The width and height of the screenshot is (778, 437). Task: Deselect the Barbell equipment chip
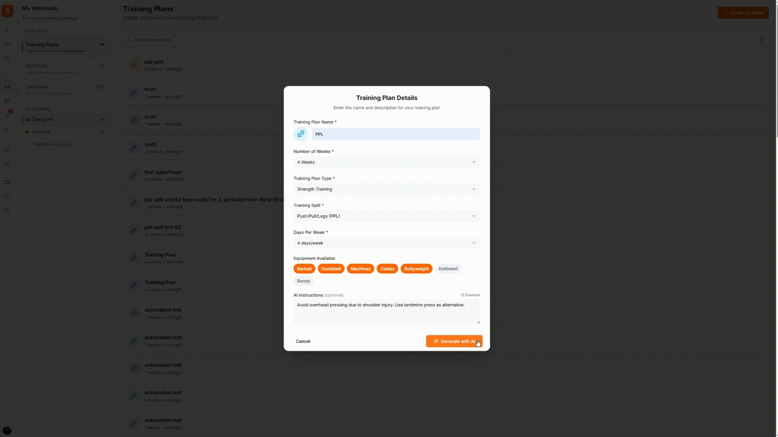pos(304,268)
